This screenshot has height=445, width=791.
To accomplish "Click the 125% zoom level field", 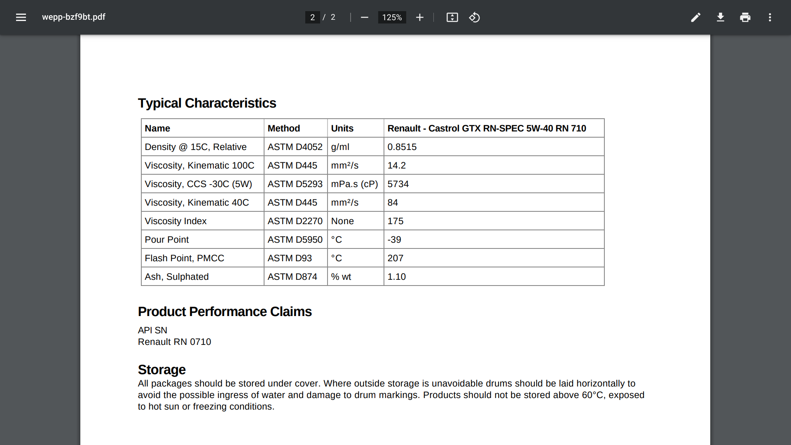I will (392, 17).
